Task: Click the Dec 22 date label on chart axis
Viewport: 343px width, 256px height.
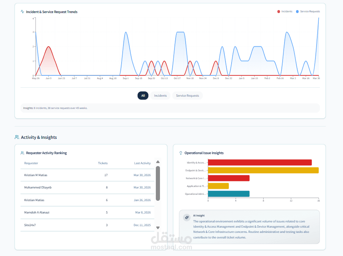Action: [229, 78]
